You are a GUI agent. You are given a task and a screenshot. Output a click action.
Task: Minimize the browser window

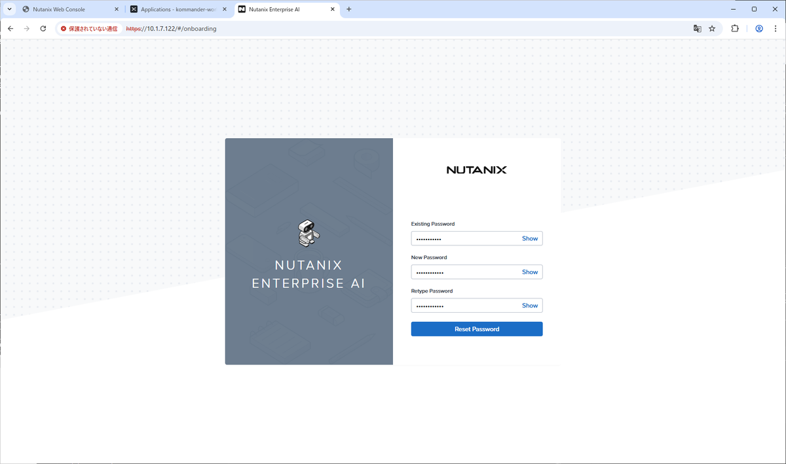coord(732,9)
